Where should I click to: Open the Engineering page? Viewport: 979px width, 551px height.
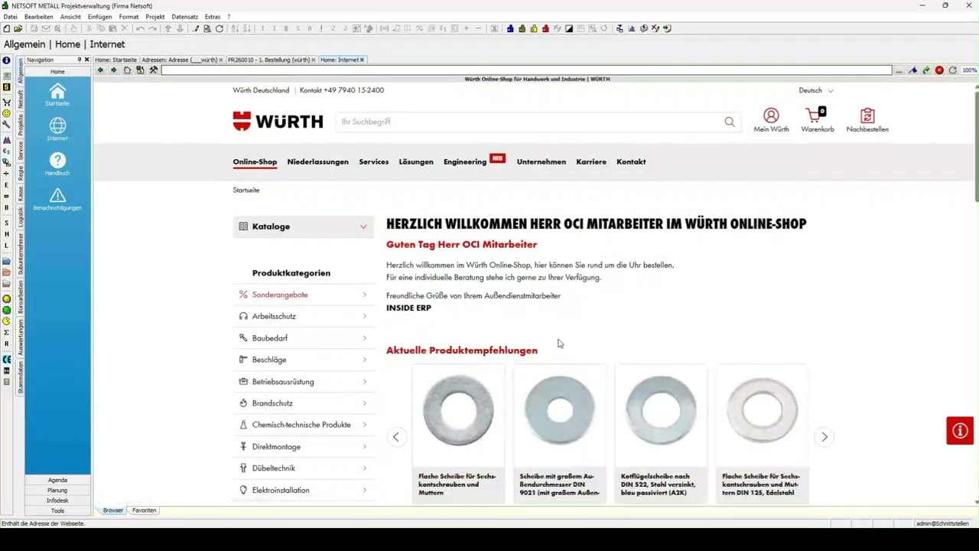click(x=465, y=161)
